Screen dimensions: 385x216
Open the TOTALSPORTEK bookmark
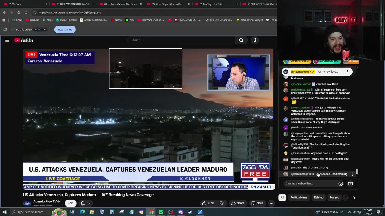pyautogui.click(x=187, y=20)
